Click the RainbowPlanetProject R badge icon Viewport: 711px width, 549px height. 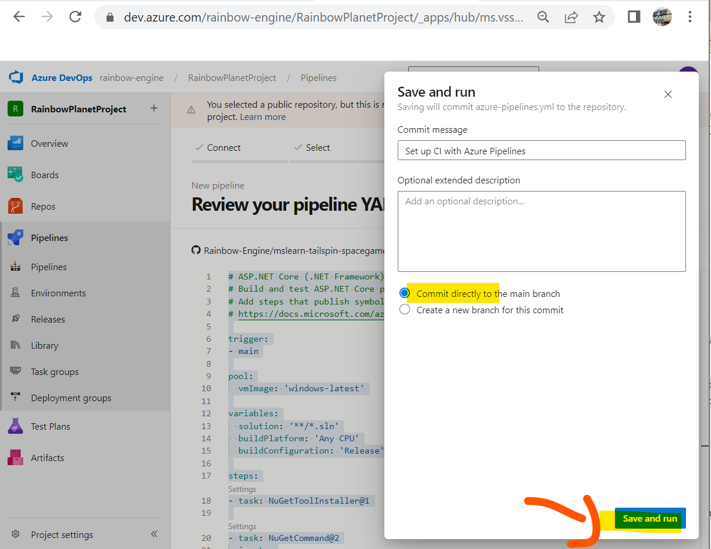15,109
